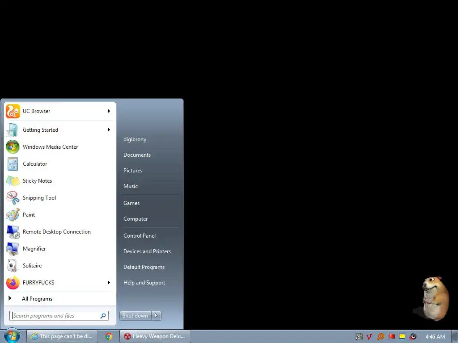This screenshot has width=458, height=343.
Task: Click the search magnifier icon in Start menu
Action: coord(103,316)
